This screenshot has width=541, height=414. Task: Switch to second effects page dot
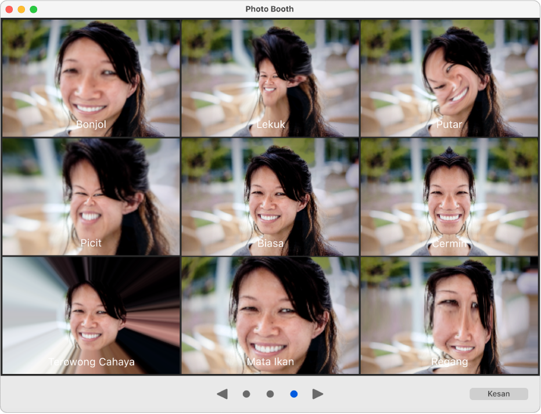[x=270, y=394]
